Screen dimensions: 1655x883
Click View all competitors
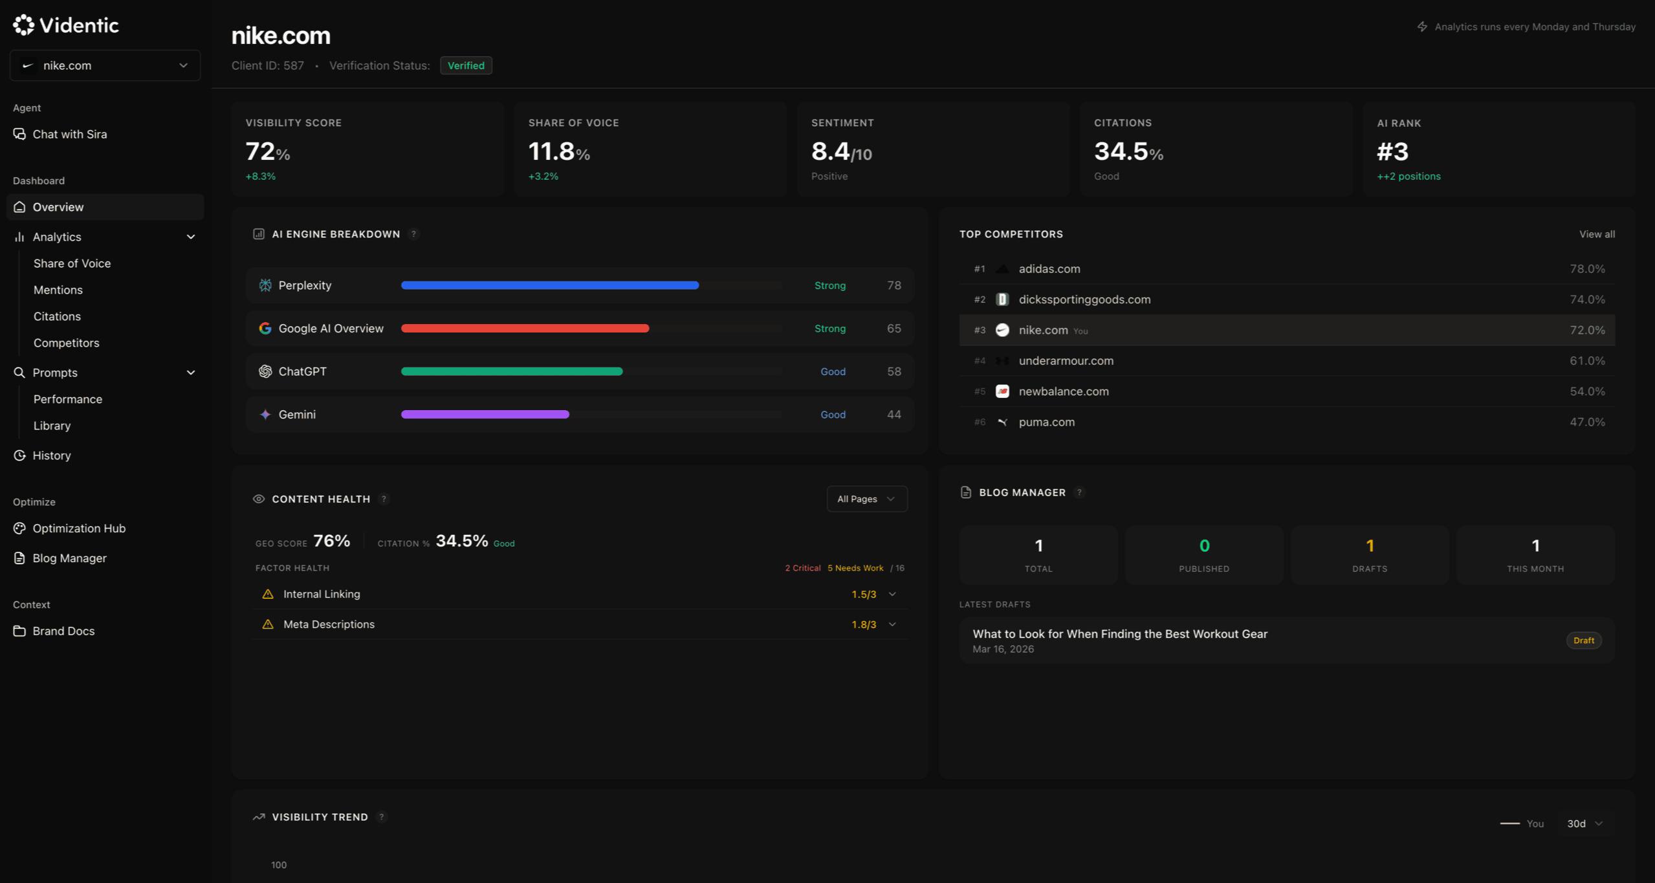click(x=1596, y=234)
